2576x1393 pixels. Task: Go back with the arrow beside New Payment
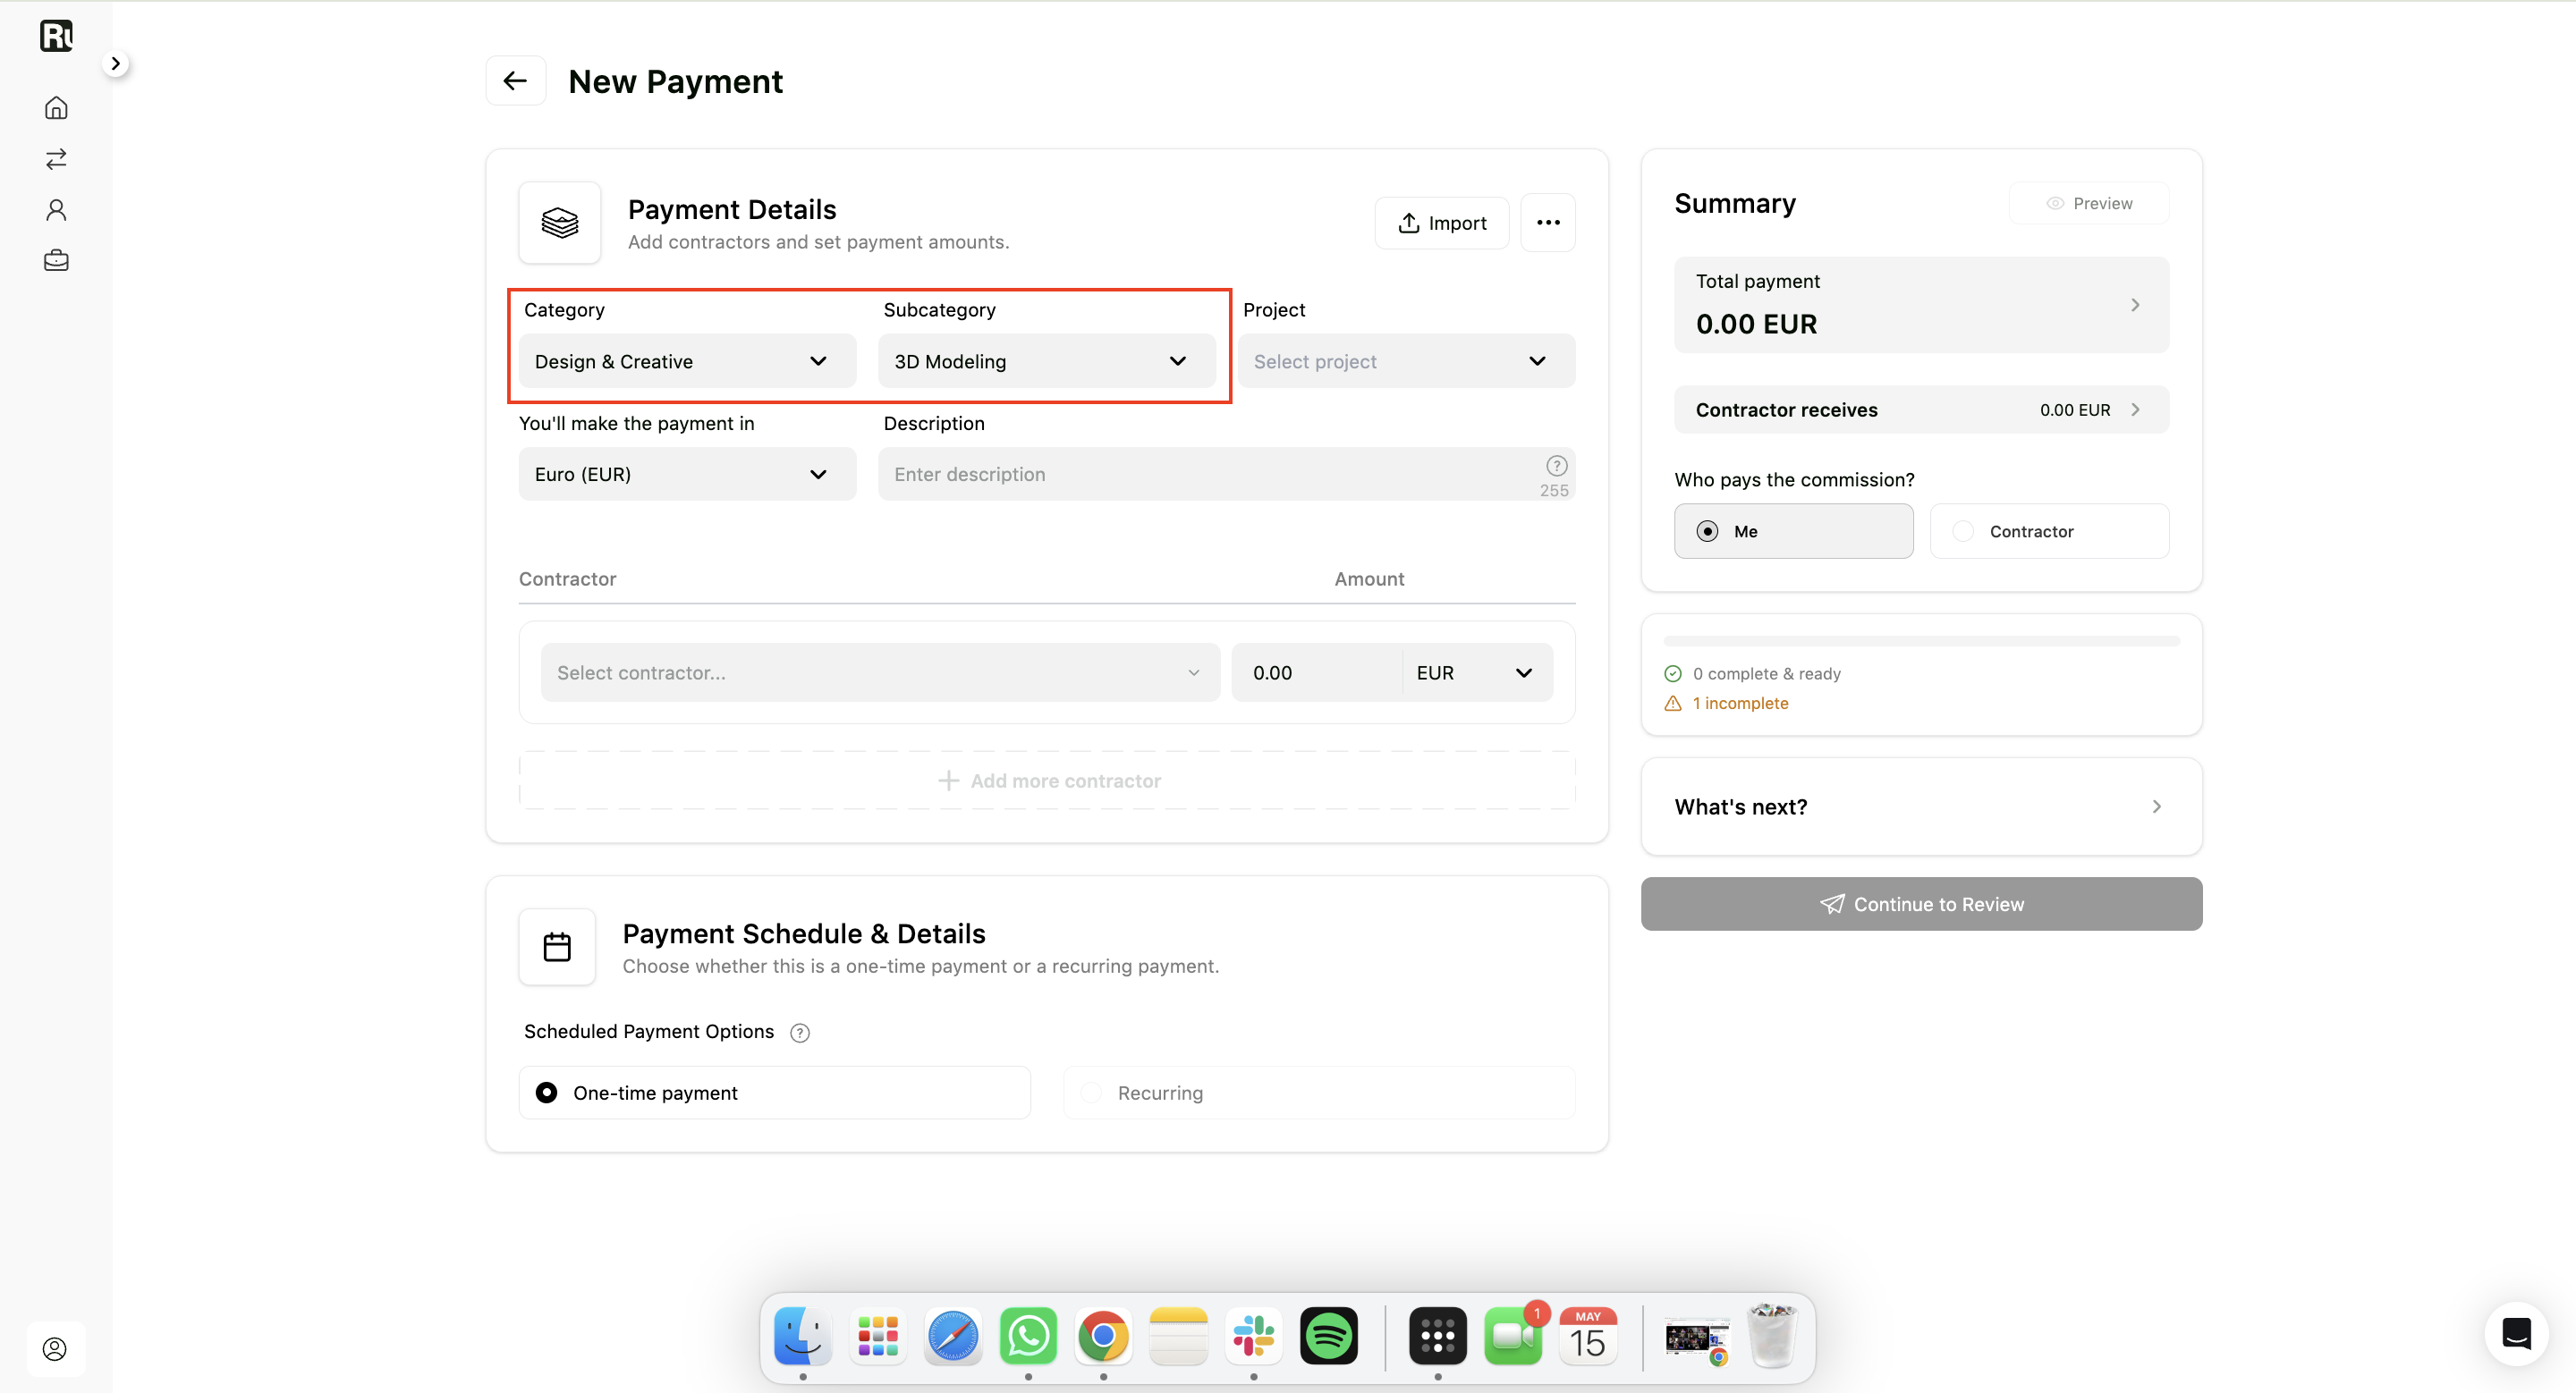click(515, 81)
